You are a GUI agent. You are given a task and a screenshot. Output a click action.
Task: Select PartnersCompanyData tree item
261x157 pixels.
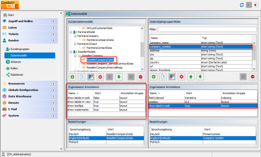coord(100,40)
